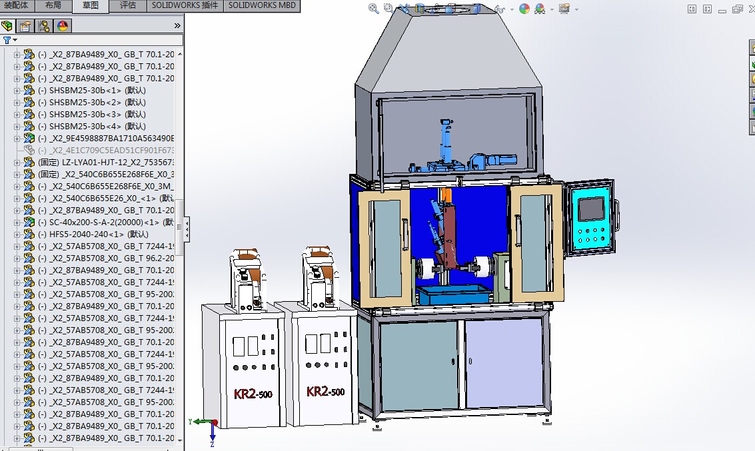Viewport: 755px width, 451px height.
Task: Expand the SHSBM25-30b<2> tree node
Action: pyautogui.click(x=17, y=103)
